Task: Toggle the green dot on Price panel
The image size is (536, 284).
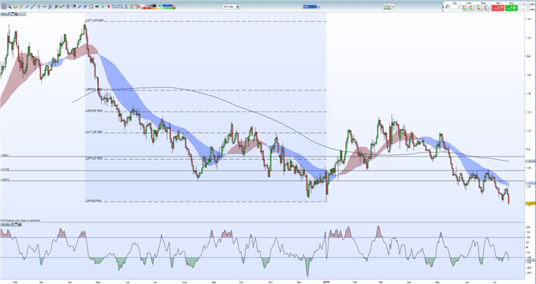Action: coord(24,14)
